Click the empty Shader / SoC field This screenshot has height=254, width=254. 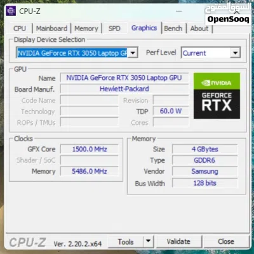[x=90, y=160]
